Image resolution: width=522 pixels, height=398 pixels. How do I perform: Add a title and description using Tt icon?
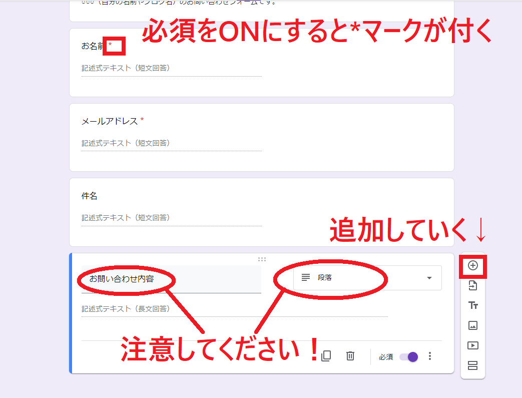[472, 305]
